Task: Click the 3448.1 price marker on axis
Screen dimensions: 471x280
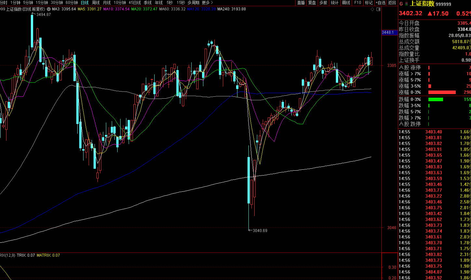Action: [388, 32]
